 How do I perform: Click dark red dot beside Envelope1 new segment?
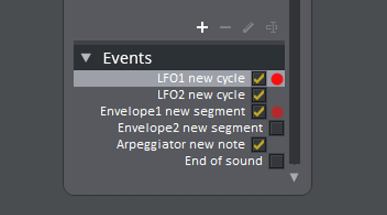(x=277, y=112)
